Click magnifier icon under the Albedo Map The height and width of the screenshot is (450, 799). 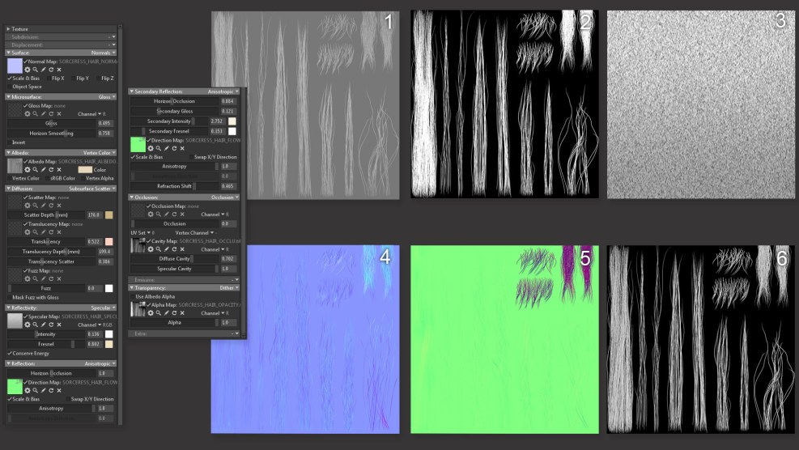pyautogui.click(x=35, y=169)
